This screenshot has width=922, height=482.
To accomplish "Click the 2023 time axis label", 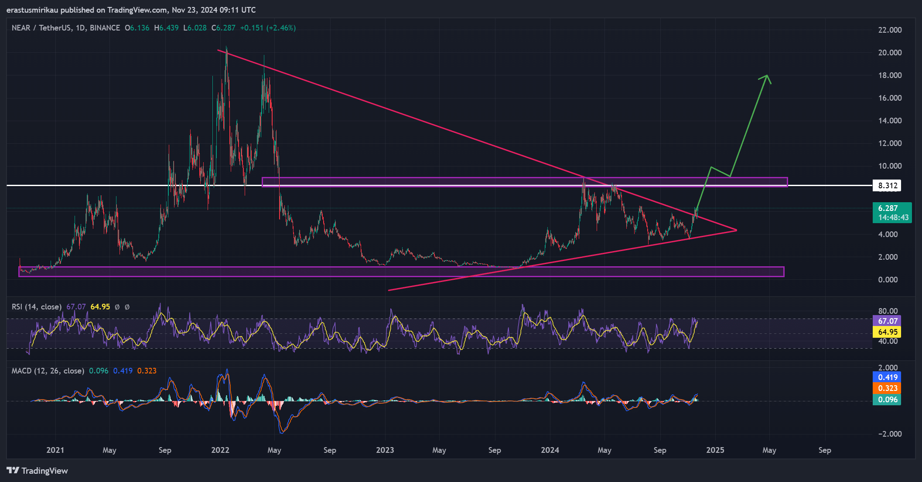I will [x=385, y=450].
